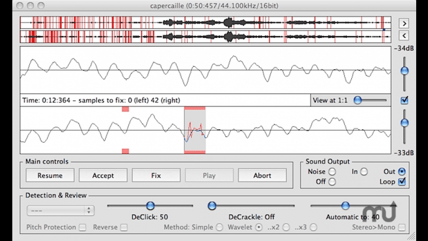The image size is (428, 241).
Task: Open the Detection & Review preset dropdown
Action: tap(61, 211)
